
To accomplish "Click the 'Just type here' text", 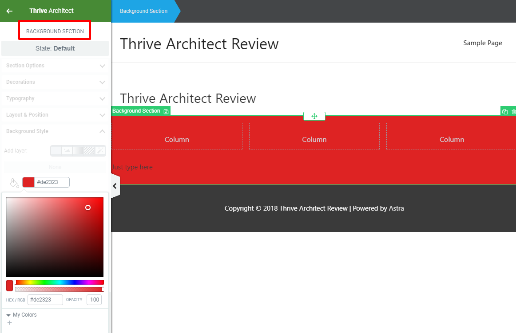I will pos(132,167).
